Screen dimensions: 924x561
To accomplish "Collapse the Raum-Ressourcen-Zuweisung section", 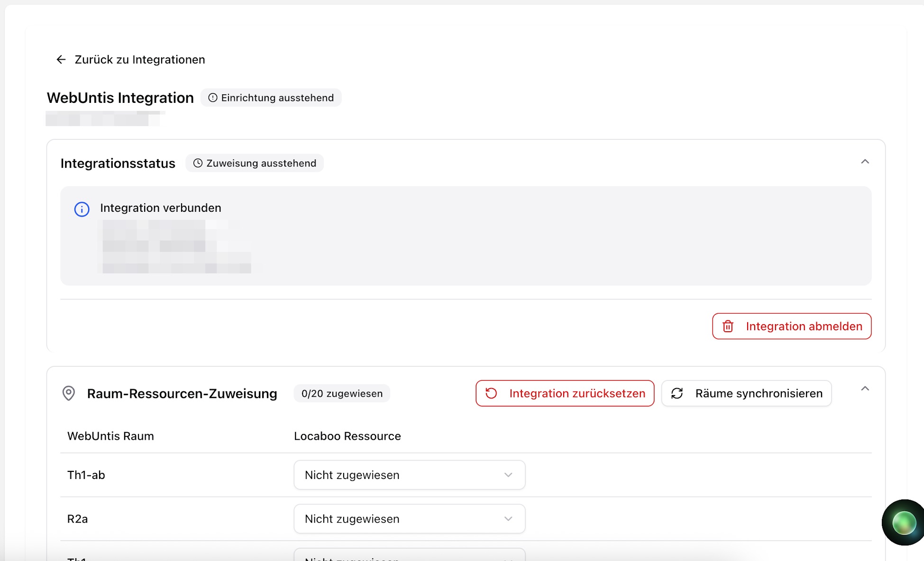I will tap(865, 389).
